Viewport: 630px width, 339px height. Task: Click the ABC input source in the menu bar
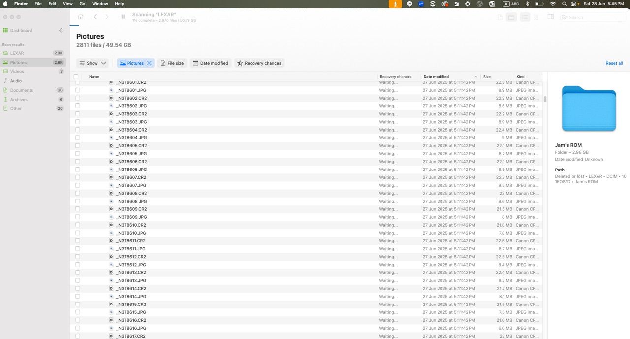(510, 4)
